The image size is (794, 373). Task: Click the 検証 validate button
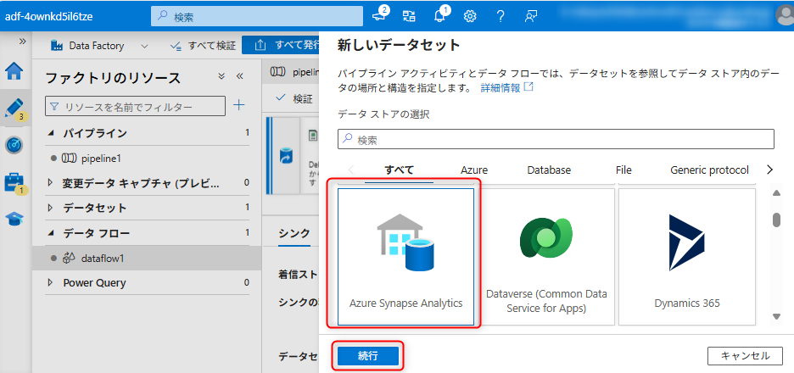point(295,98)
